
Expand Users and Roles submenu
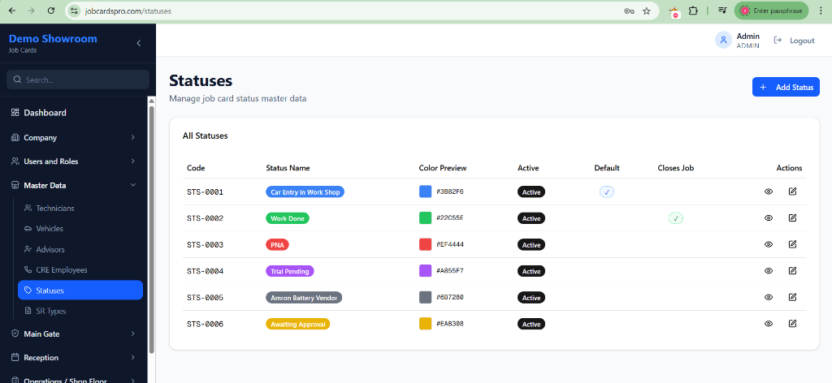[x=74, y=161]
